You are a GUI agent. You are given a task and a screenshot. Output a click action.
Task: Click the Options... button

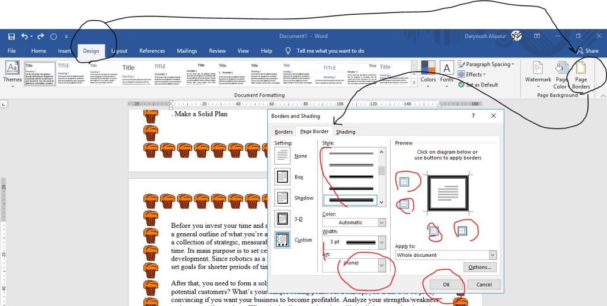point(479,267)
